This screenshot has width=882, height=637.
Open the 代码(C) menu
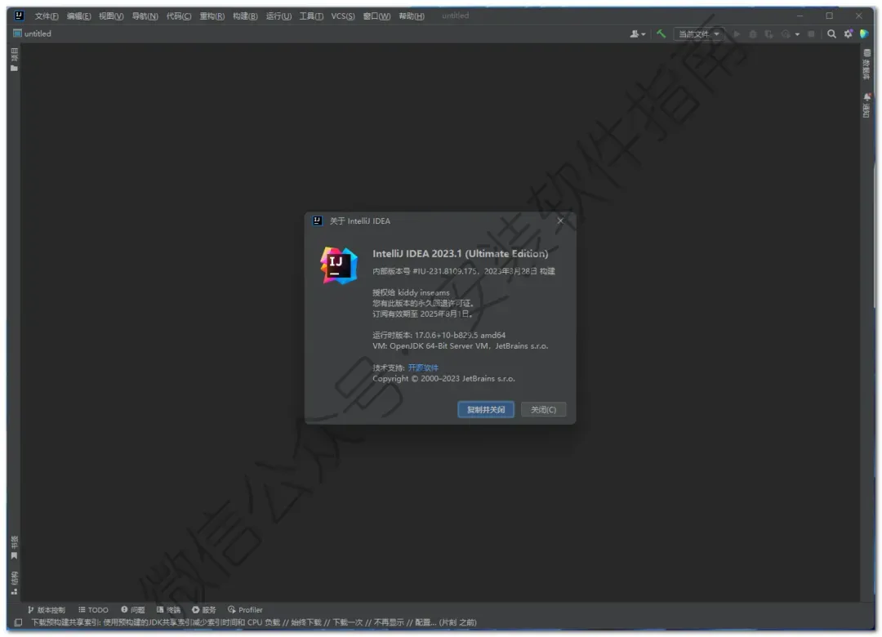click(x=179, y=16)
